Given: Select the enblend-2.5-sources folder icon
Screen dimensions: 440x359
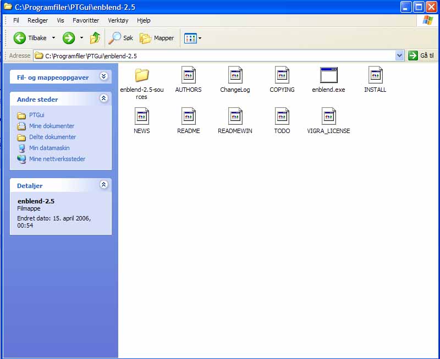Looking at the screenshot, I should 142,75.
